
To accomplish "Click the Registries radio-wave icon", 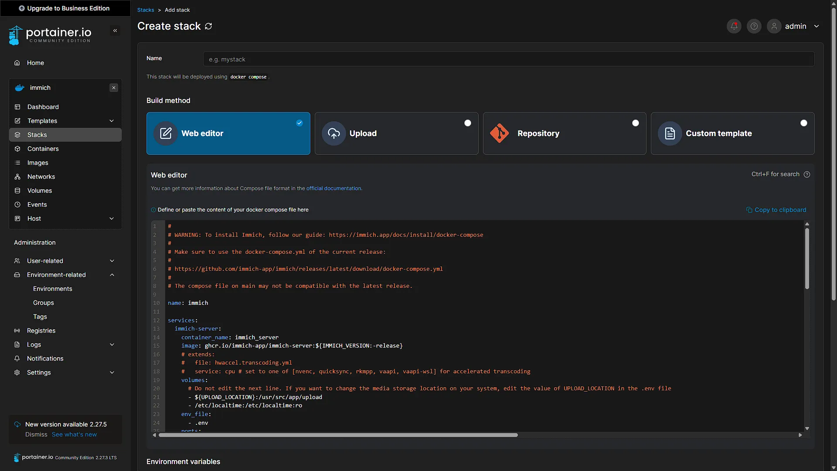I will (17, 331).
